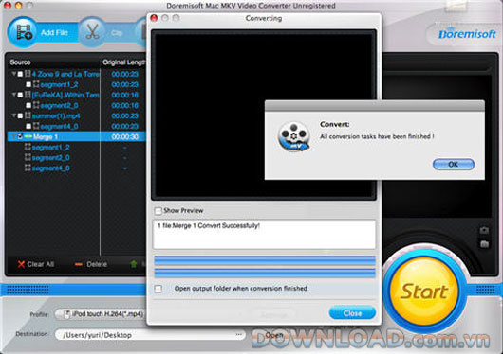Check Open output folder when conversion finished

click(x=158, y=289)
